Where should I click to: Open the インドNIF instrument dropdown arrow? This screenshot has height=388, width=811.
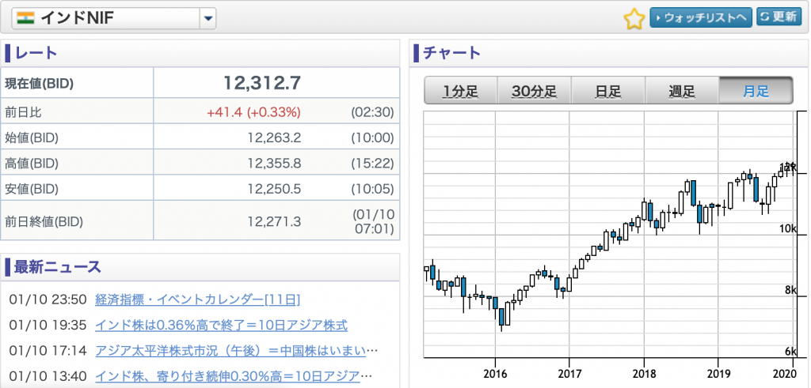(x=208, y=19)
